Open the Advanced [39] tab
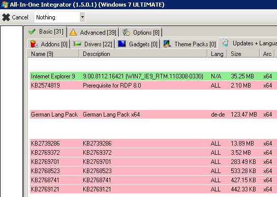The width and height of the screenshot is (277, 197). (x=93, y=33)
